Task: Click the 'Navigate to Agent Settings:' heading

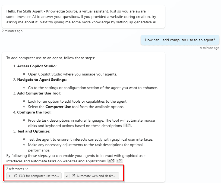Action: 42,80
